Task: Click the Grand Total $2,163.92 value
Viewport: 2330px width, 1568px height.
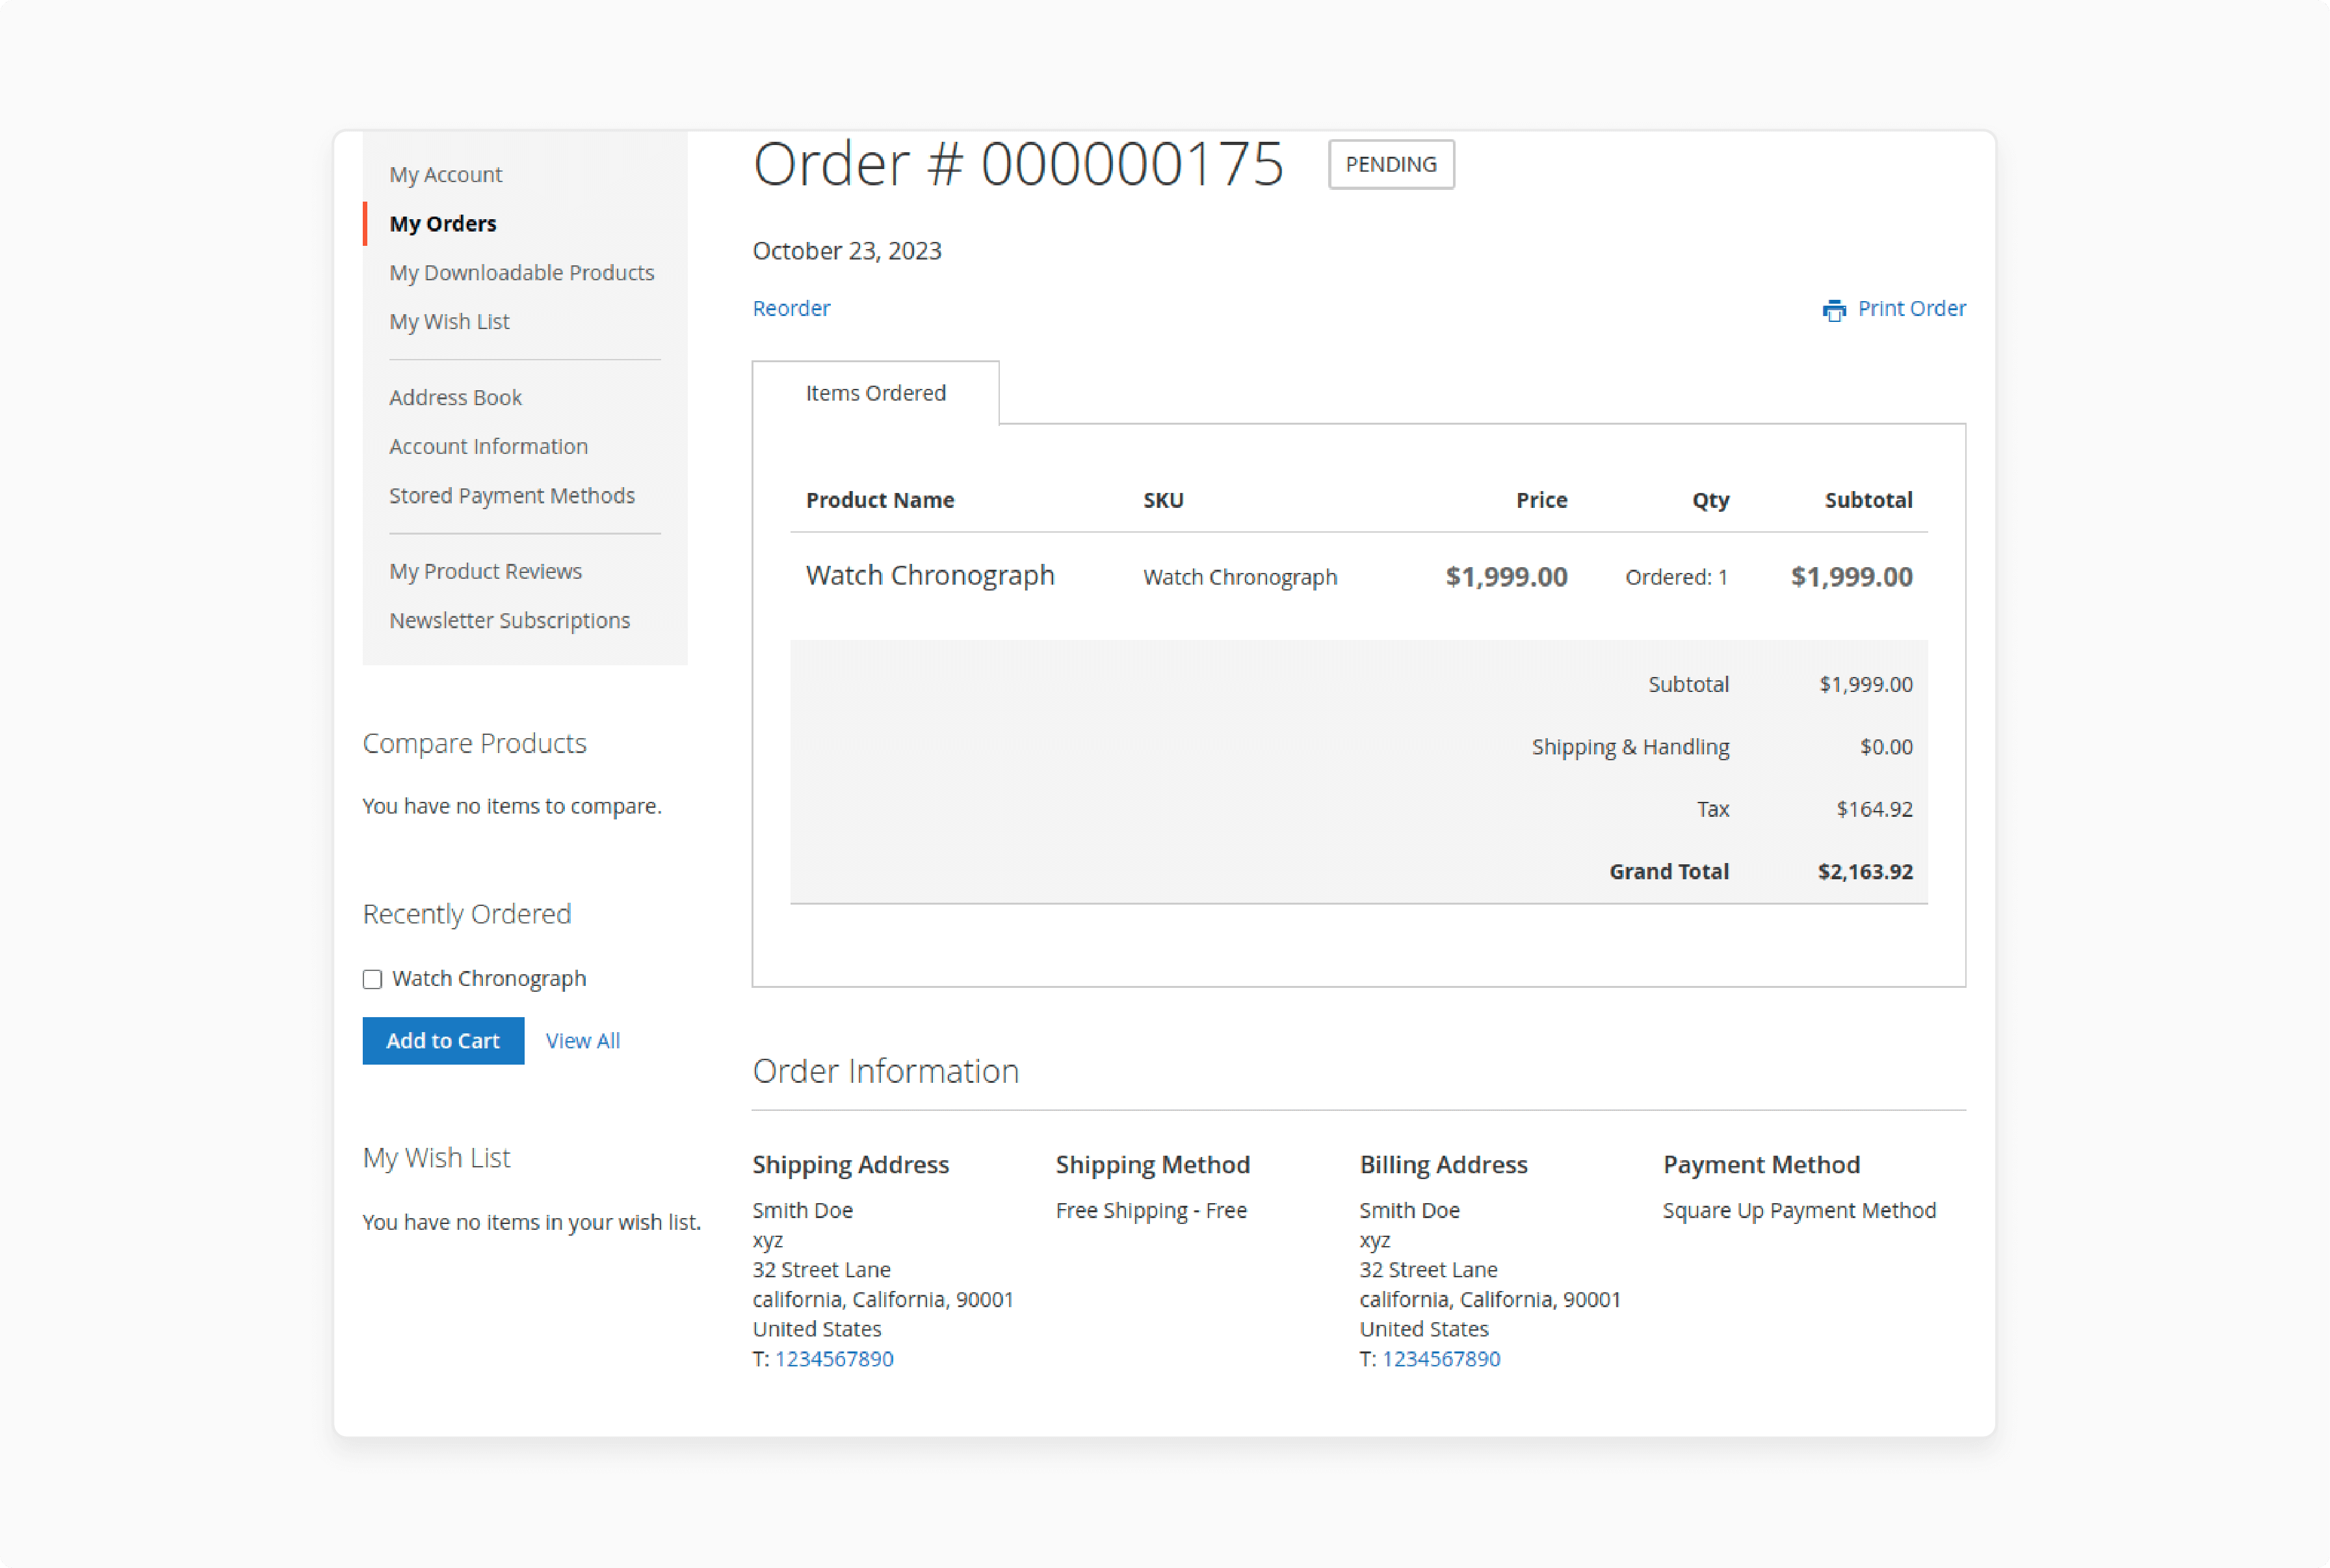Action: coord(1865,871)
